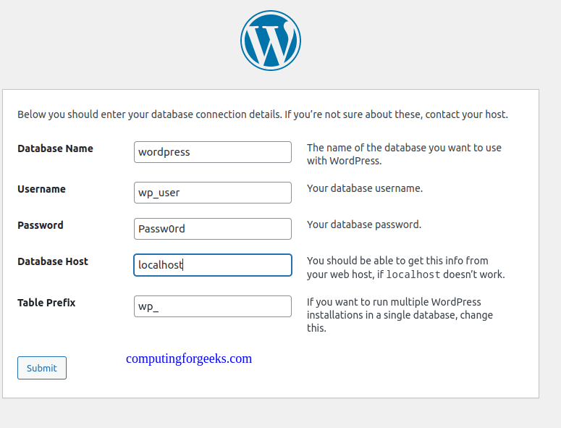Click the multiple installations help text
Image resolution: width=561 pixels, height=428 pixels.
tap(400, 315)
